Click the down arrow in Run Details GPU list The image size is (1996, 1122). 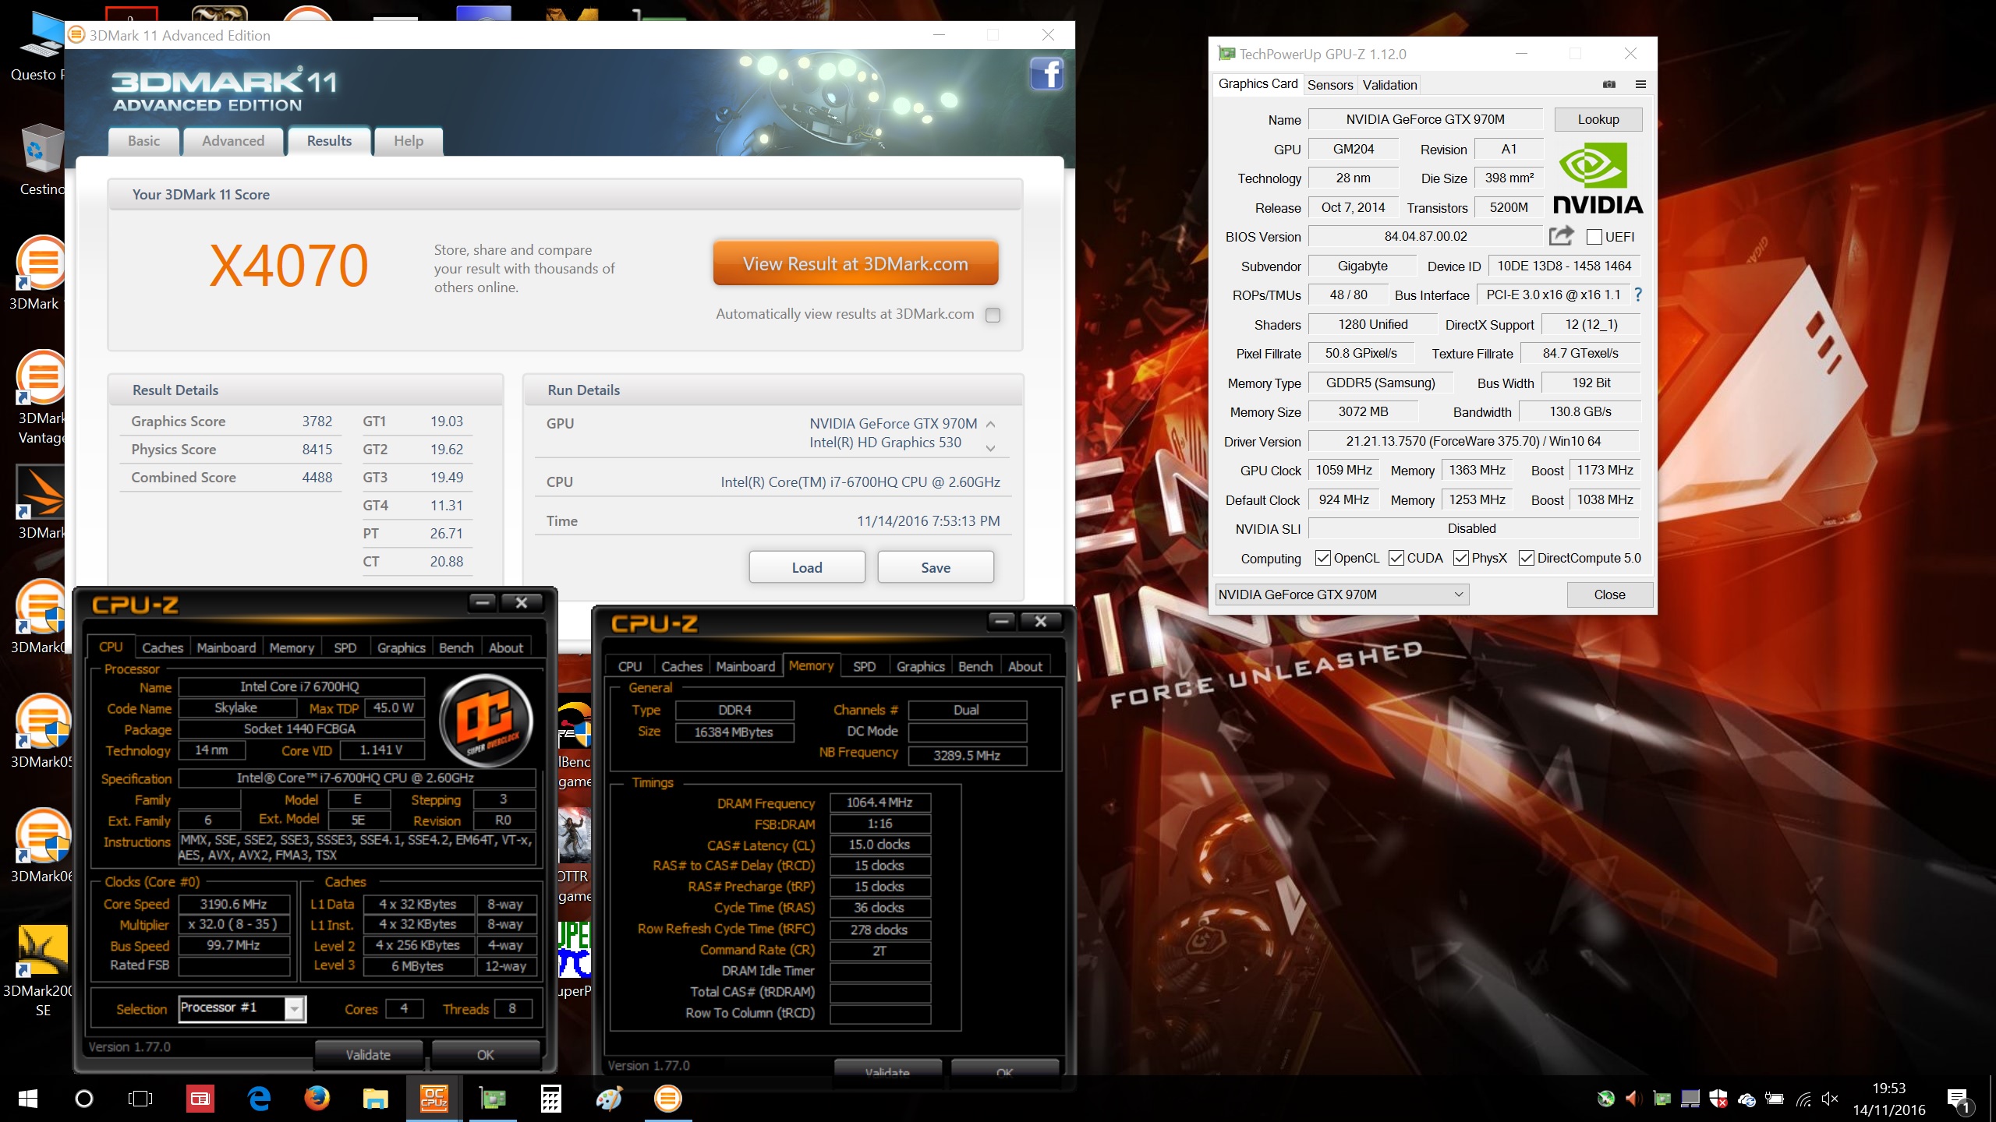coord(990,448)
